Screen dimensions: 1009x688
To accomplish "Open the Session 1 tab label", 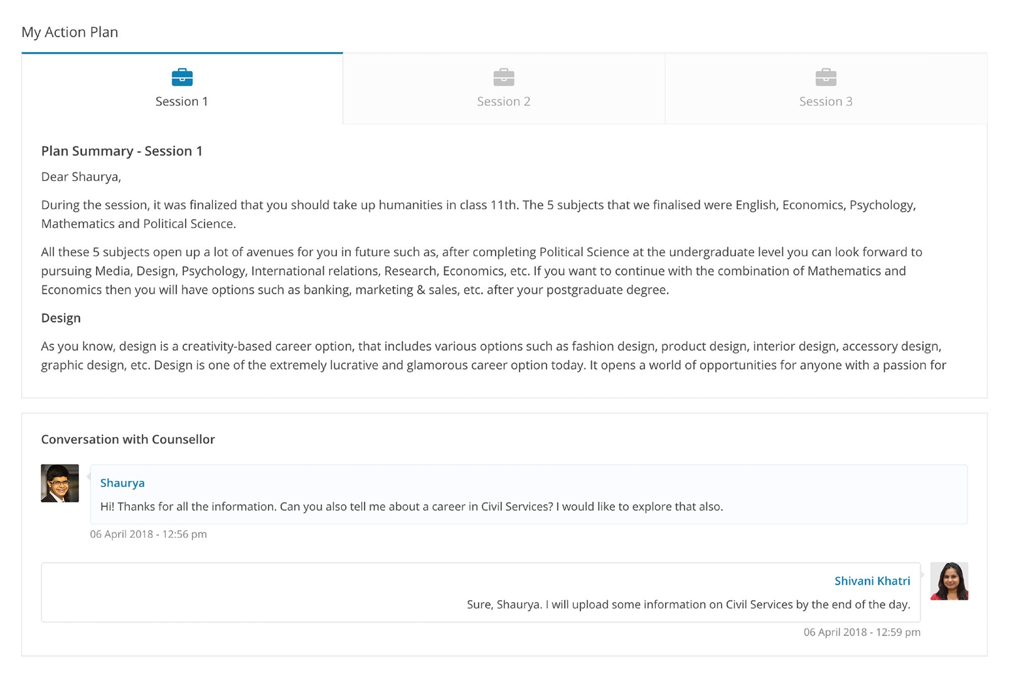I will tap(182, 101).
